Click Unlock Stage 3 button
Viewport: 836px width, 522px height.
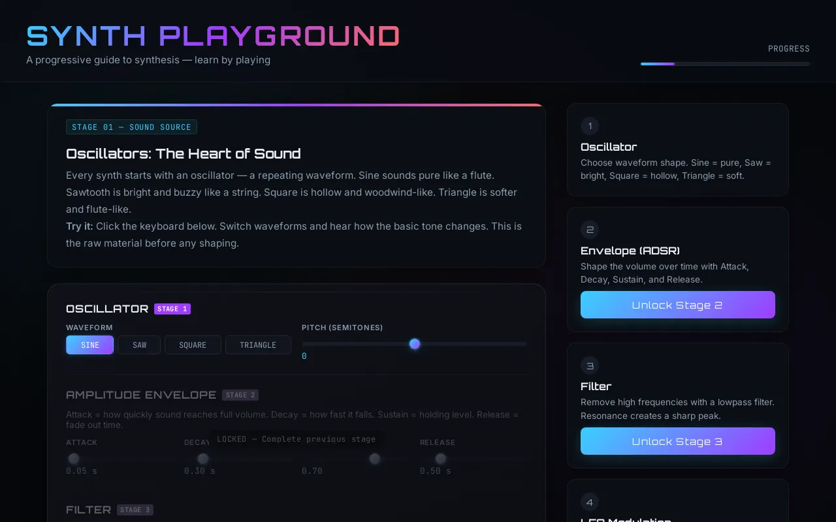tap(678, 441)
